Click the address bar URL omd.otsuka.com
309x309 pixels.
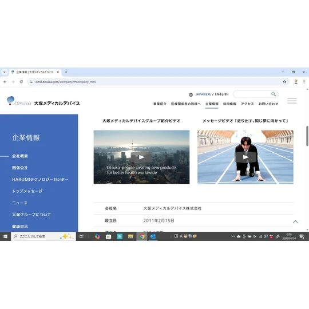(x=66, y=82)
